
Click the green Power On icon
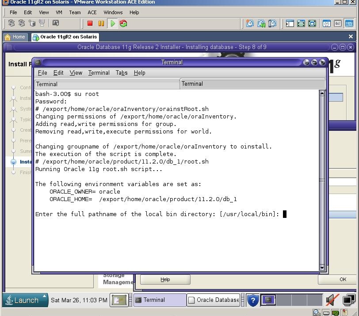click(x=112, y=23)
